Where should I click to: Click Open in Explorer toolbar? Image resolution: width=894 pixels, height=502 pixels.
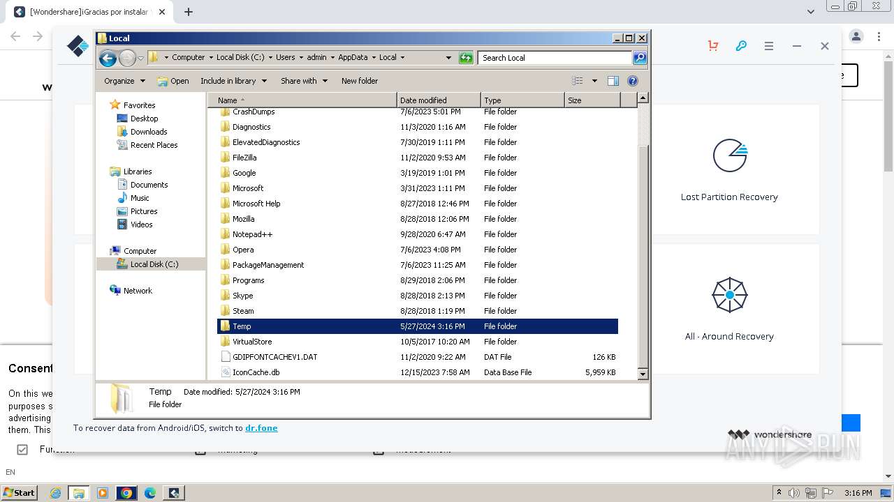click(173, 81)
